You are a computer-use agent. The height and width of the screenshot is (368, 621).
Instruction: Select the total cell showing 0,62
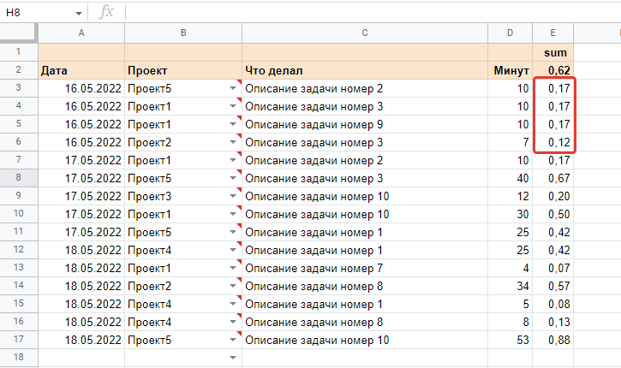553,70
